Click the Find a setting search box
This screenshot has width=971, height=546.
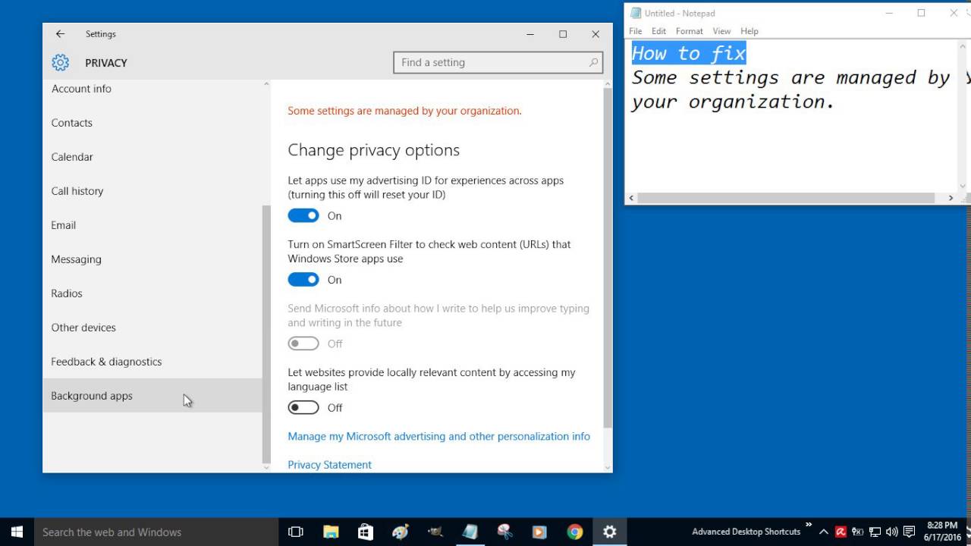point(498,63)
